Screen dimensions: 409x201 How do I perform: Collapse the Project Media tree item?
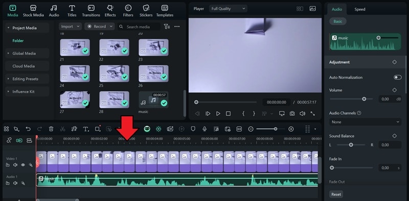coord(8,28)
